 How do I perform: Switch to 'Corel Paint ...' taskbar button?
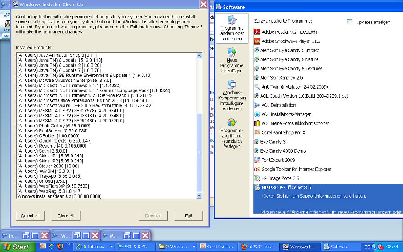pyautogui.click(x=217, y=247)
